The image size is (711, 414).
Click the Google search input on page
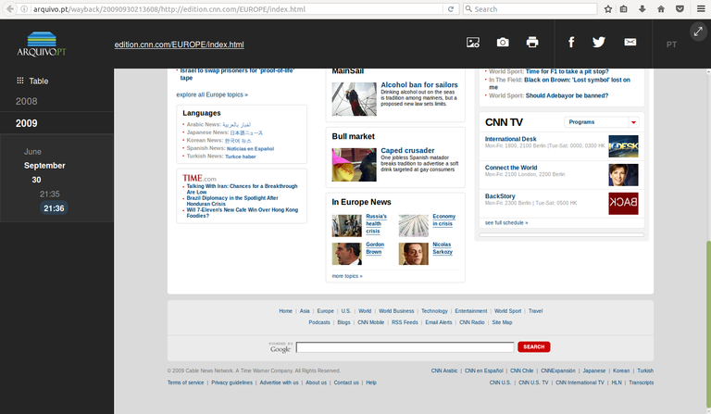tap(405, 347)
